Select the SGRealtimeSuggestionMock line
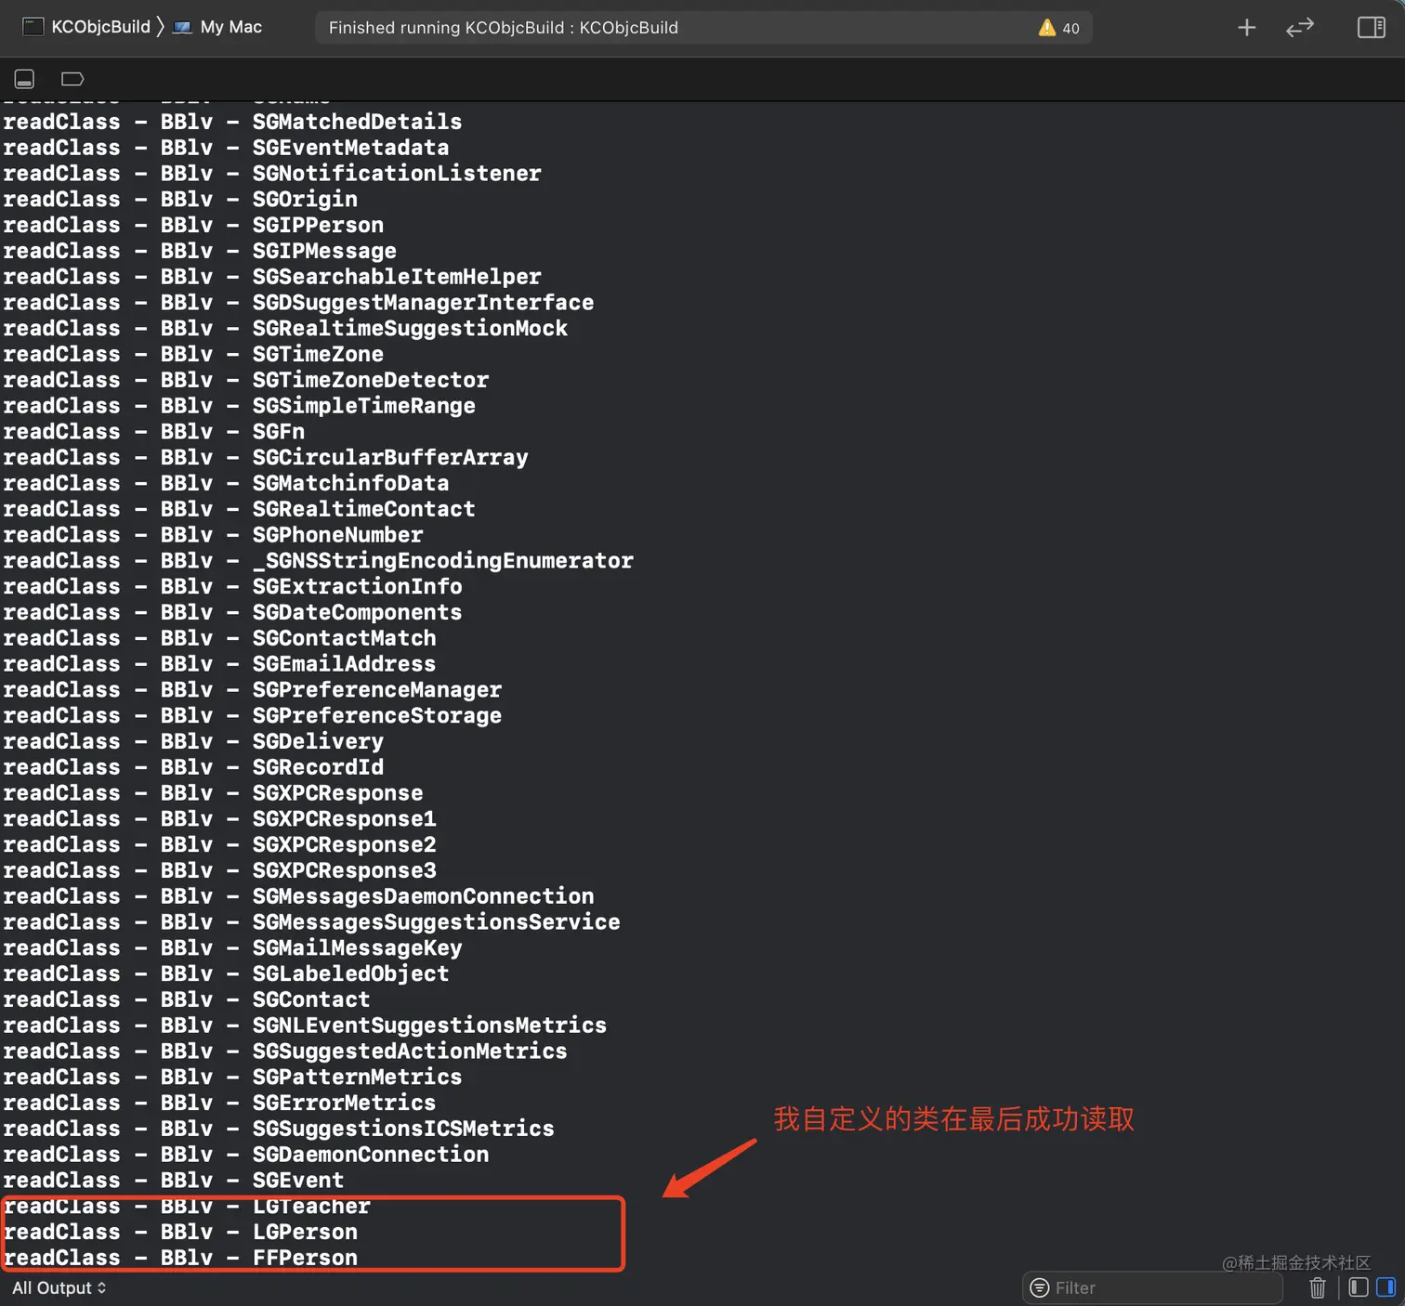The height and width of the screenshot is (1306, 1405). [x=285, y=329]
